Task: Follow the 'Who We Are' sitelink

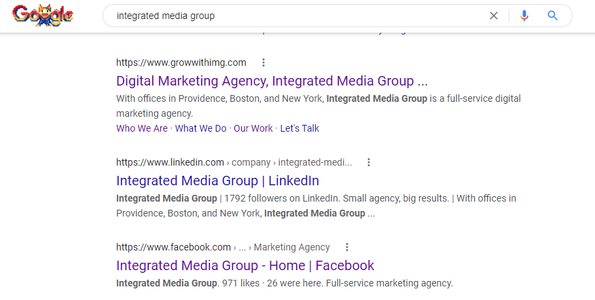Action: pyautogui.click(x=142, y=128)
